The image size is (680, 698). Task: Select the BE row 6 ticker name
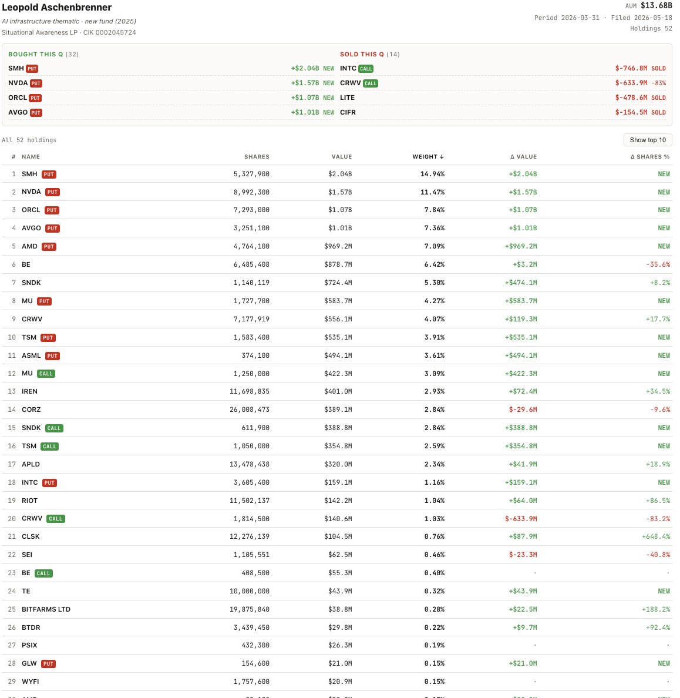point(26,264)
